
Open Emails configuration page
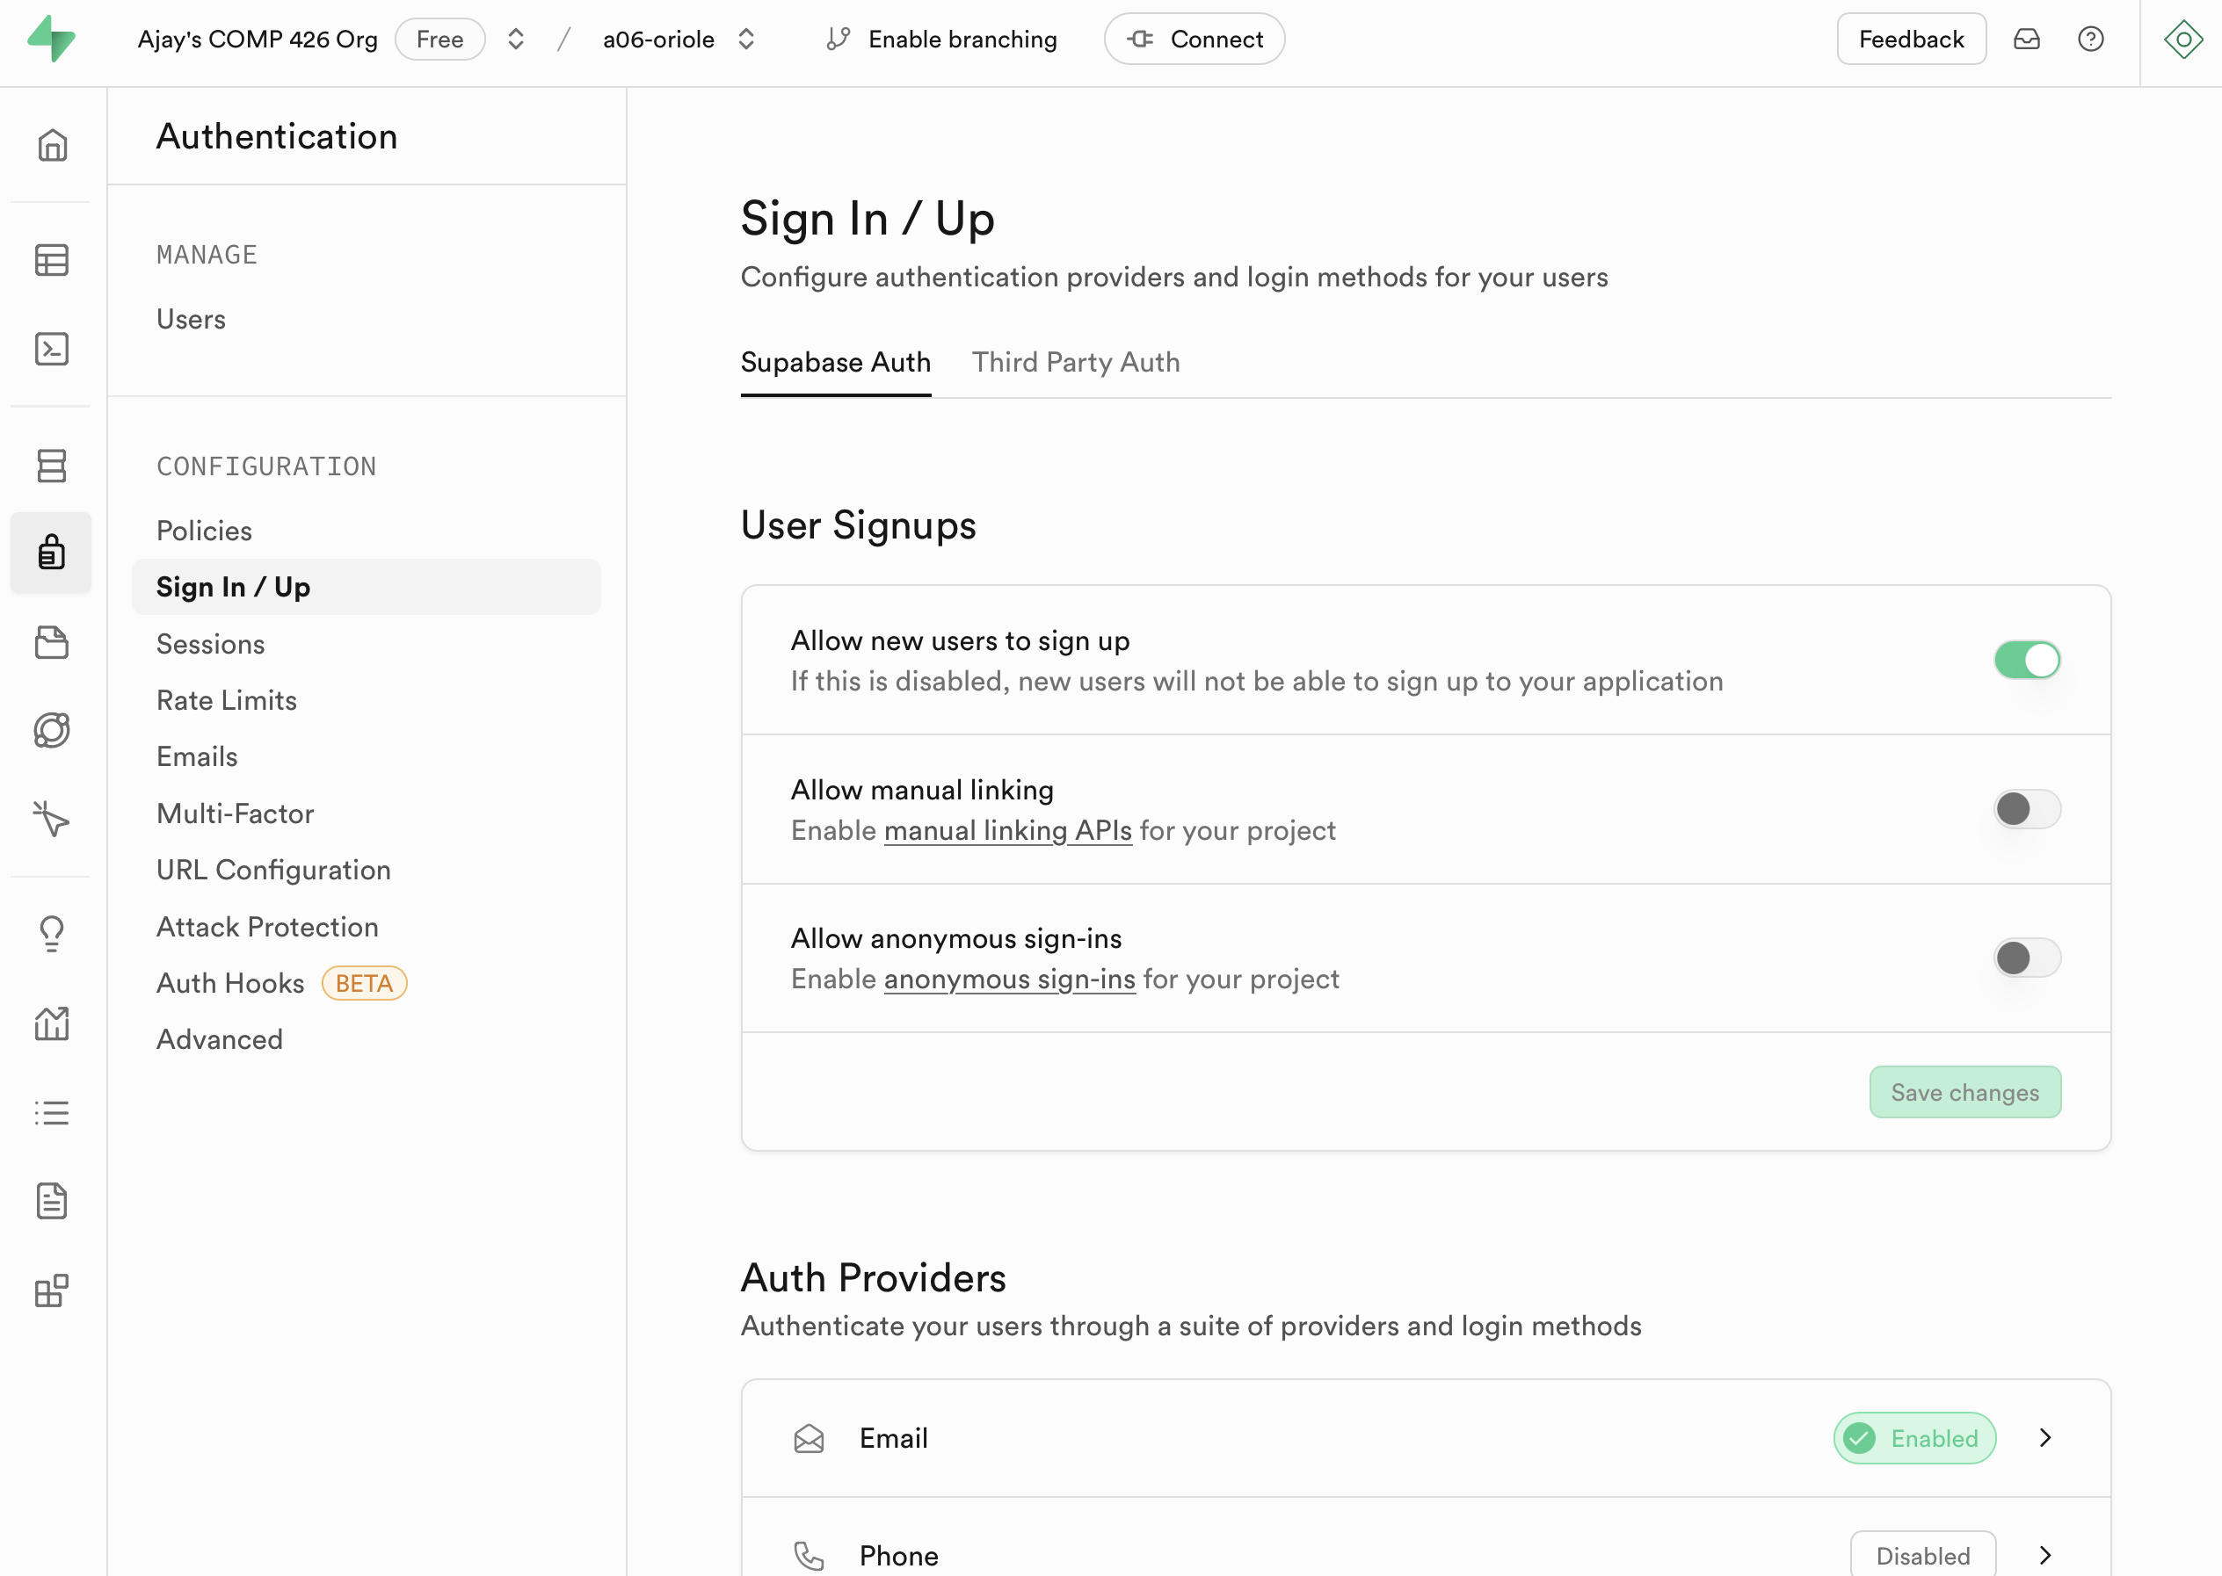197,757
